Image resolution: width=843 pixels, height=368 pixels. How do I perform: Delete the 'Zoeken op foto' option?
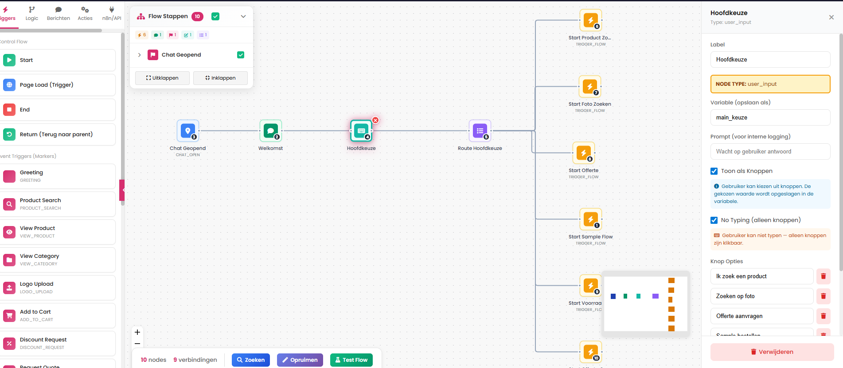(x=823, y=296)
